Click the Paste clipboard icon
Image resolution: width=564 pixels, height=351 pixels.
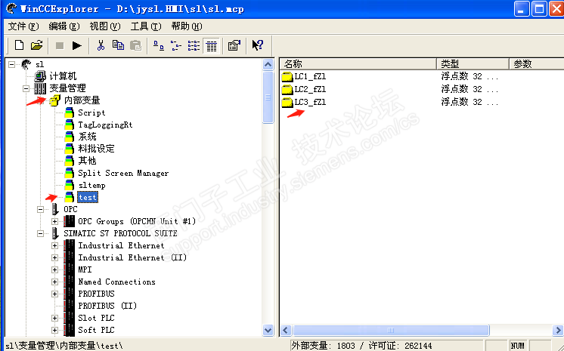click(x=135, y=45)
